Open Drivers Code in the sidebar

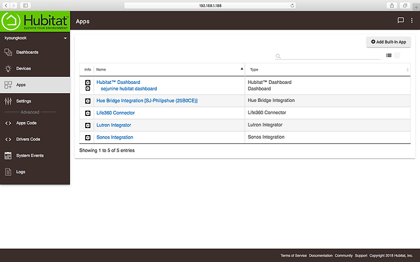pos(35,139)
